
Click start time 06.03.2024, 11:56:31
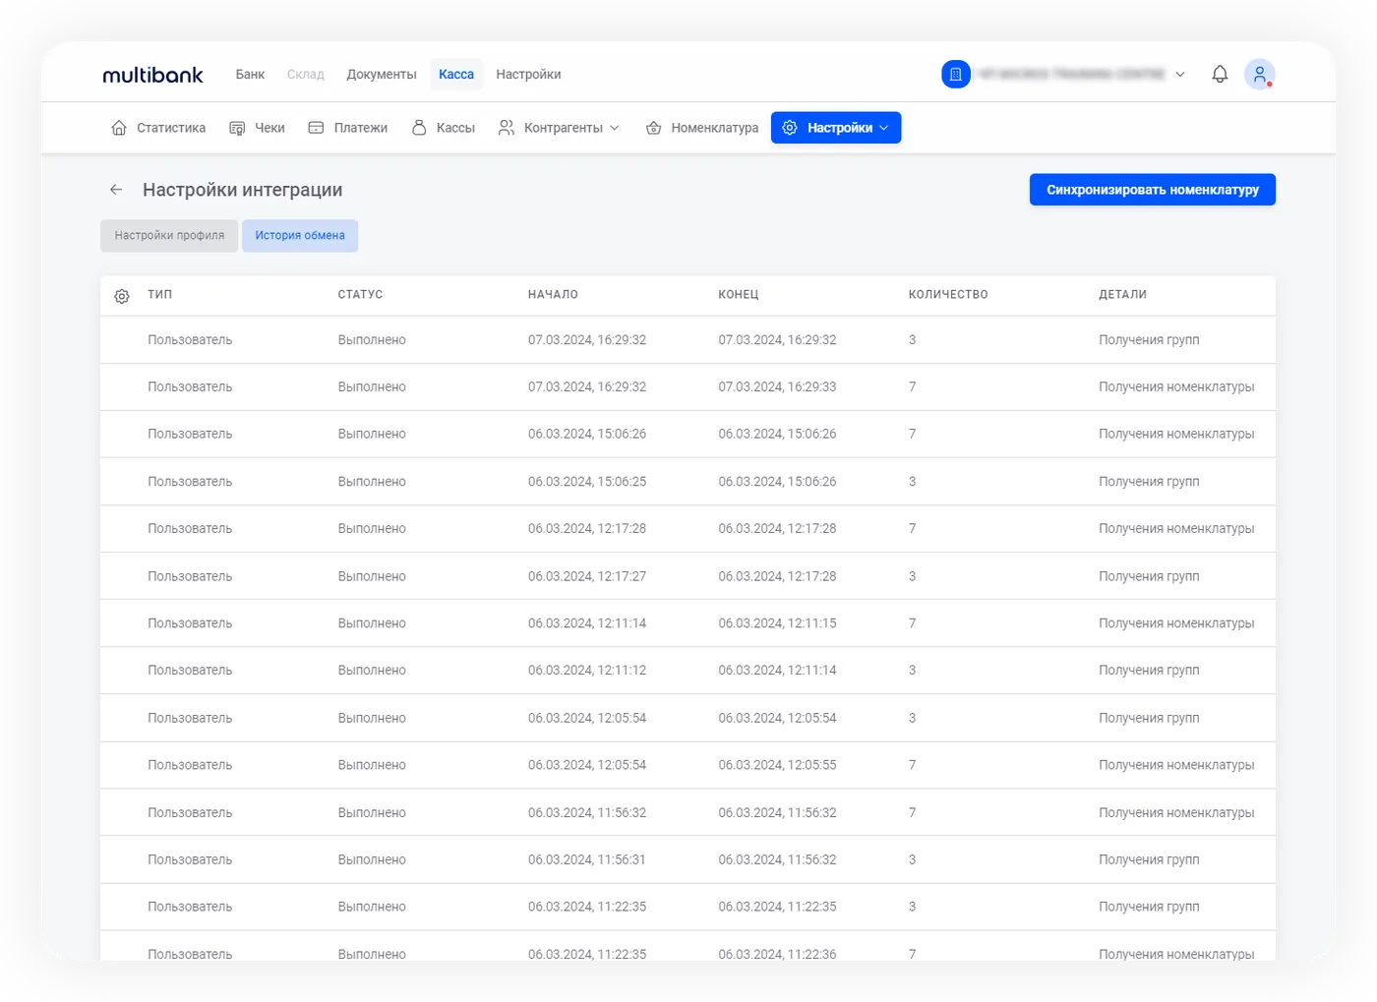pyautogui.click(x=587, y=859)
